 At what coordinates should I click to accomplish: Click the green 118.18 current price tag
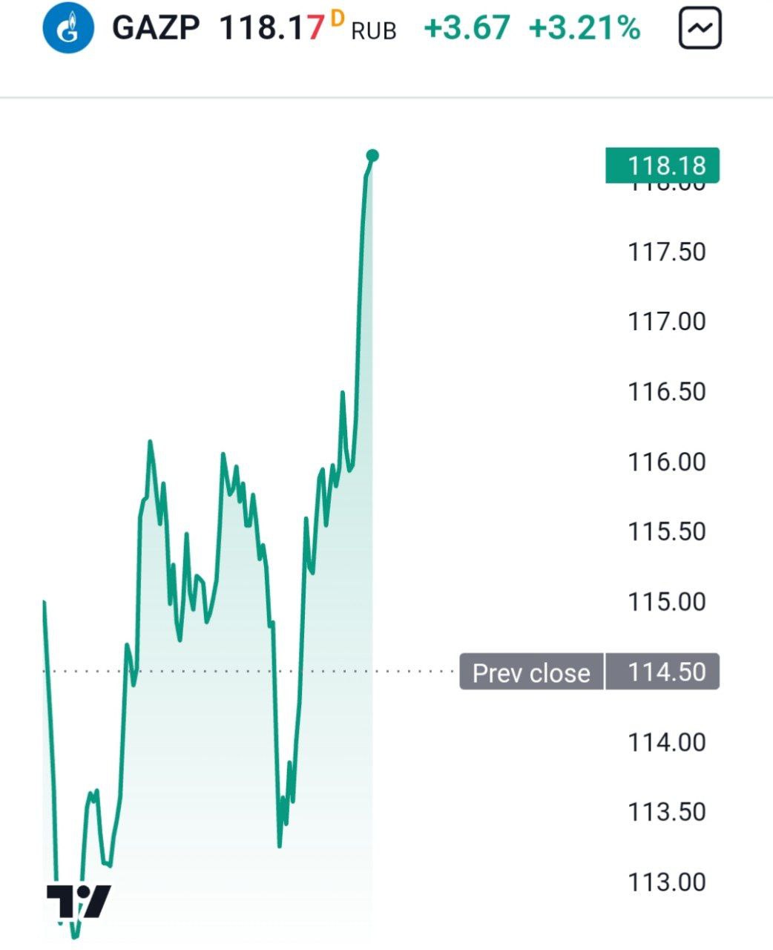coord(662,165)
